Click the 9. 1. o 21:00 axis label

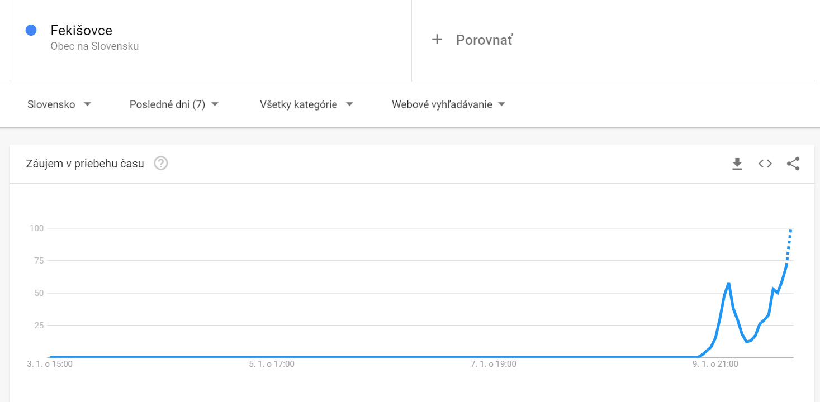click(715, 364)
